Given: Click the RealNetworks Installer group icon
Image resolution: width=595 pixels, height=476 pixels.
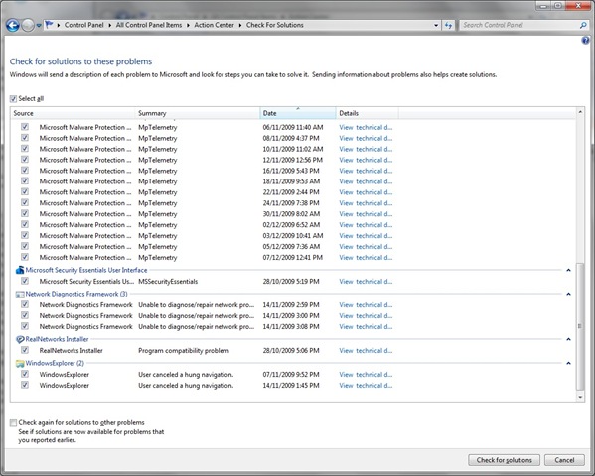Looking at the screenshot, I should pyautogui.click(x=20, y=339).
